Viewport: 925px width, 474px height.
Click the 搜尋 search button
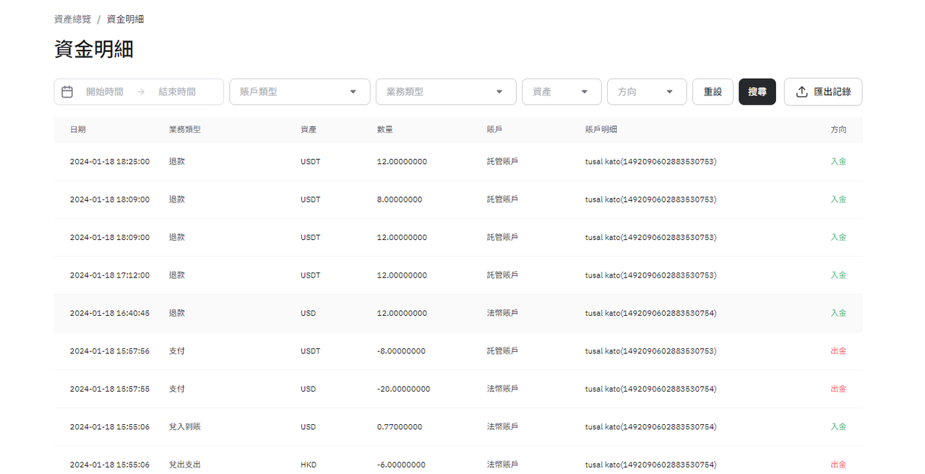pos(757,92)
